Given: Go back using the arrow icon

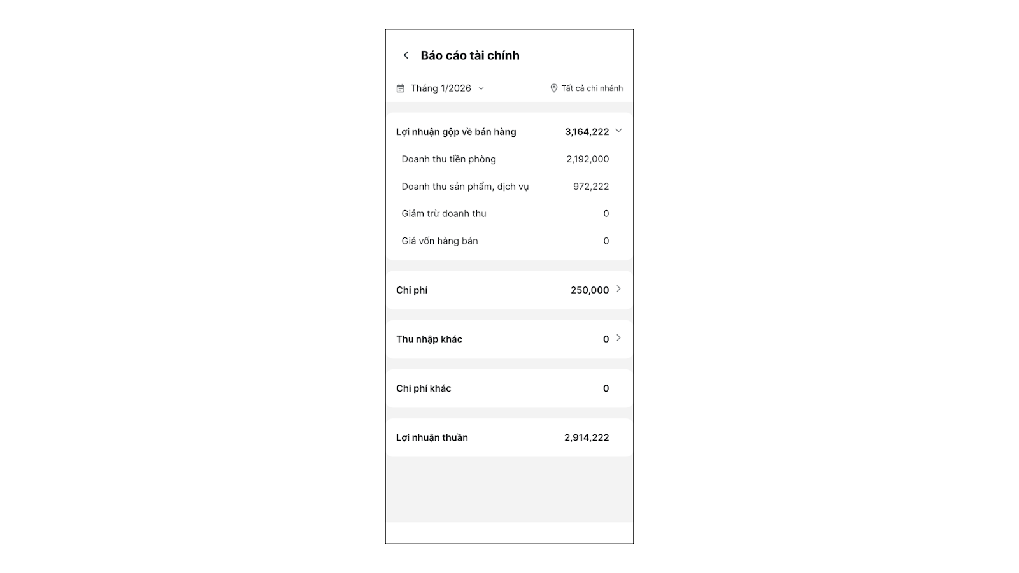Looking at the screenshot, I should 406,55.
